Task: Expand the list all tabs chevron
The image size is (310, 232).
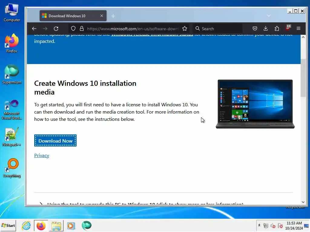Action: 269,16
